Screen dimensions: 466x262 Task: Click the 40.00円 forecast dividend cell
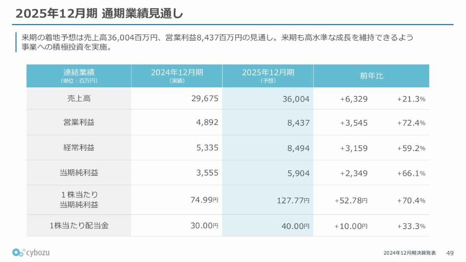[x=296, y=226]
